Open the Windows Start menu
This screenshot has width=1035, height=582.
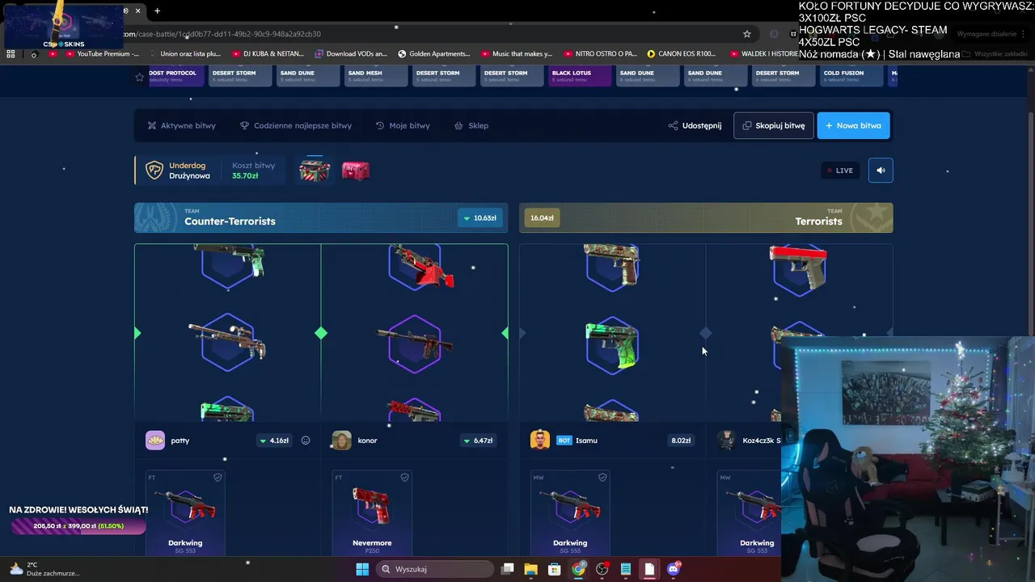tap(362, 569)
